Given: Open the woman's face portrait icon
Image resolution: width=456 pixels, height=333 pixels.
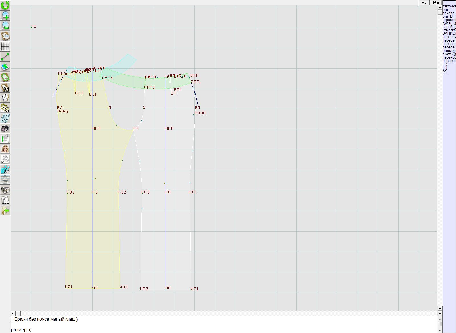Looking at the screenshot, I should 5,149.
